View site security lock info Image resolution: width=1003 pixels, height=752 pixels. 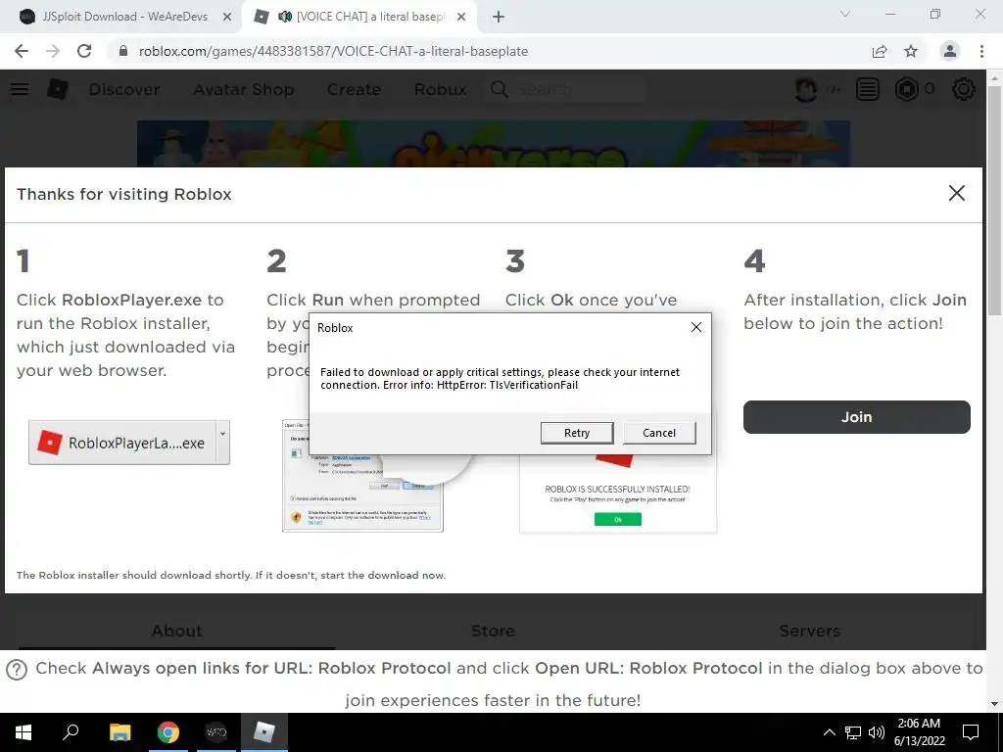click(122, 51)
